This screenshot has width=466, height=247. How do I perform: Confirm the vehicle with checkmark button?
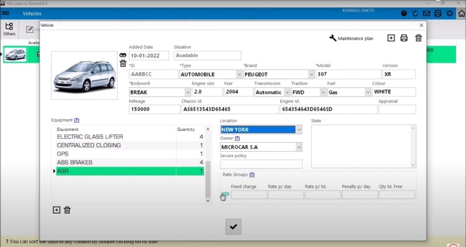point(233,227)
